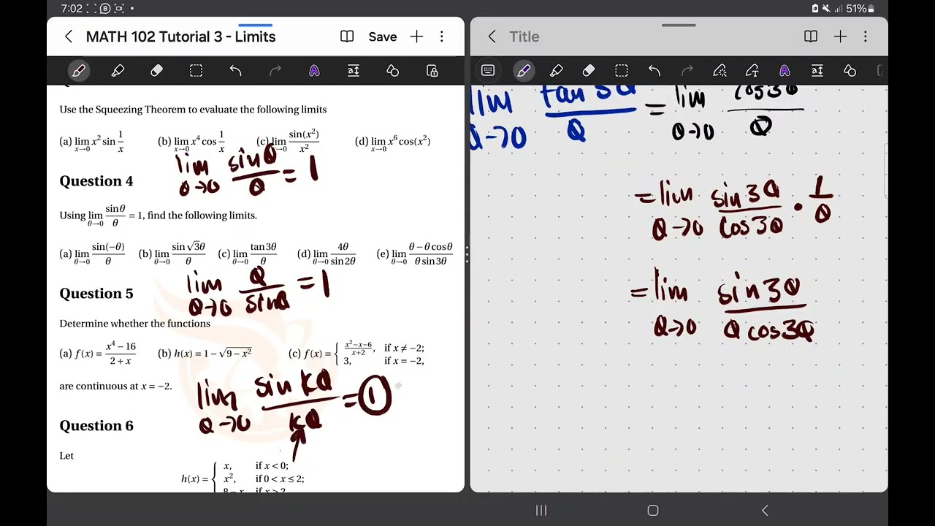Tap the plus icon in the right note

tap(840, 37)
